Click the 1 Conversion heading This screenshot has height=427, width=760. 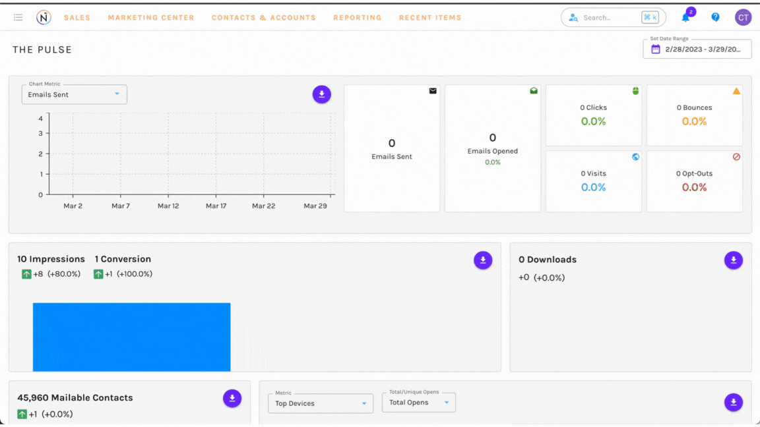tap(123, 259)
